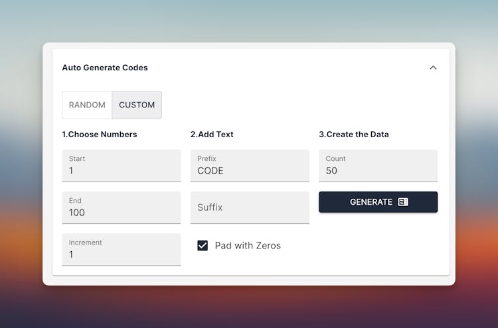This screenshot has width=498, height=328.
Task: Click the '2.Add Text' heading
Action: coord(212,135)
